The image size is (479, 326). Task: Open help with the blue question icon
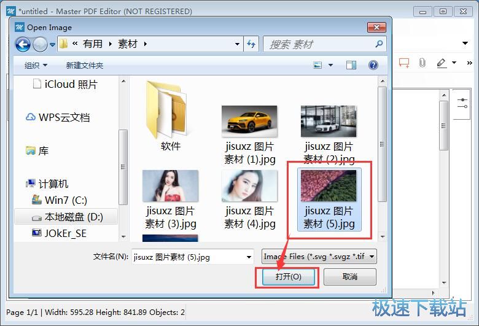click(373, 65)
